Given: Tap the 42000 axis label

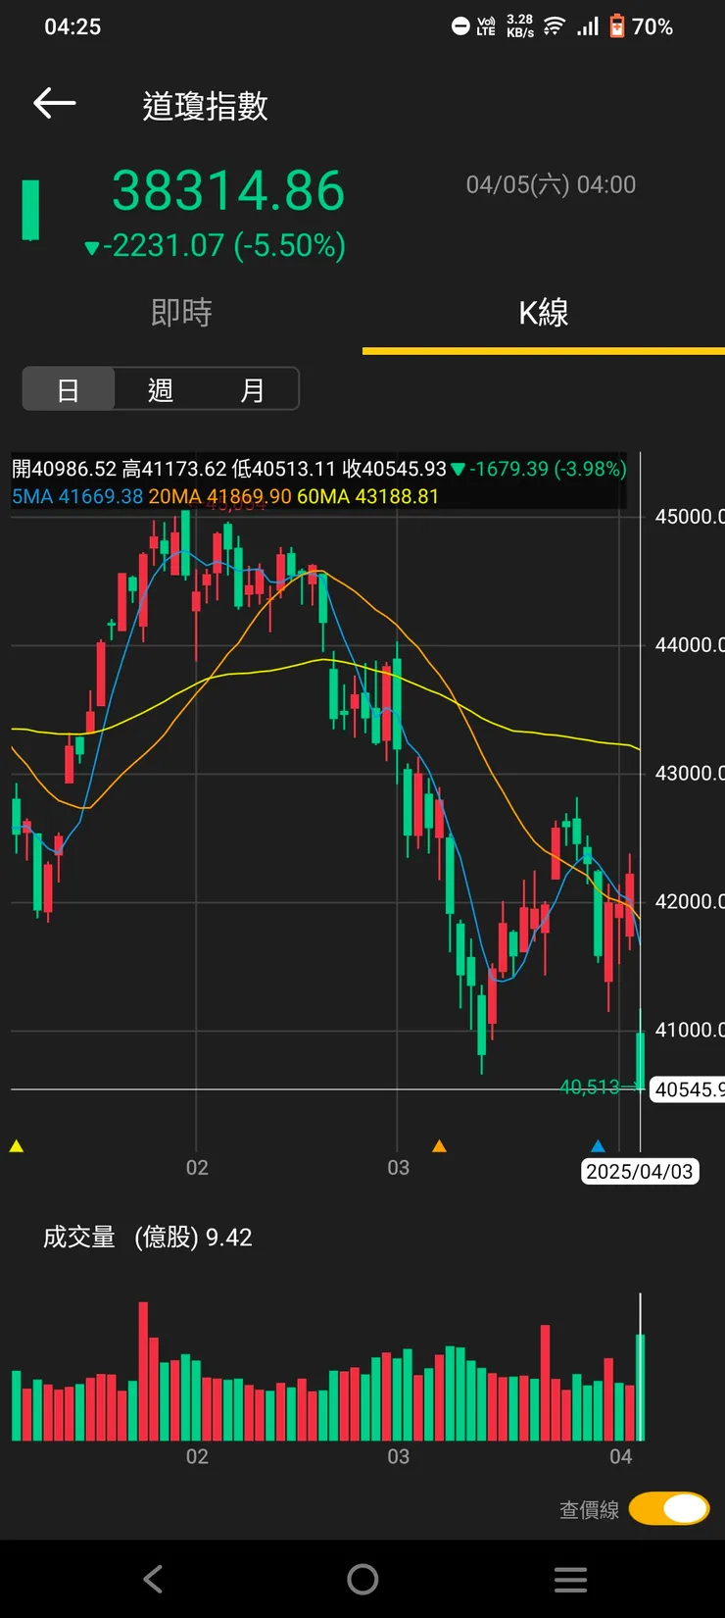Looking at the screenshot, I should coord(690,901).
